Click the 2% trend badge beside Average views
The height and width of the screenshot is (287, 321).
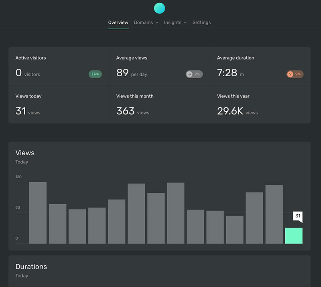[194, 74]
